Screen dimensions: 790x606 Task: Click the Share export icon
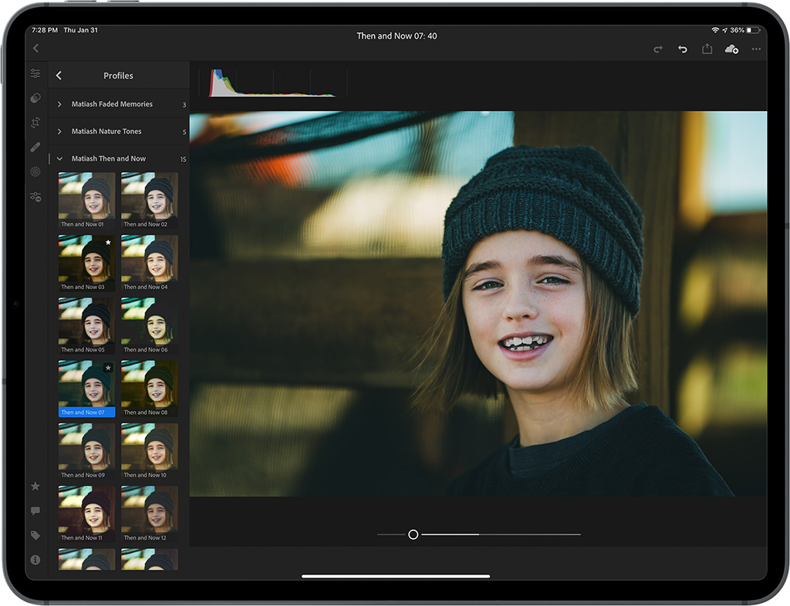[x=707, y=49]
